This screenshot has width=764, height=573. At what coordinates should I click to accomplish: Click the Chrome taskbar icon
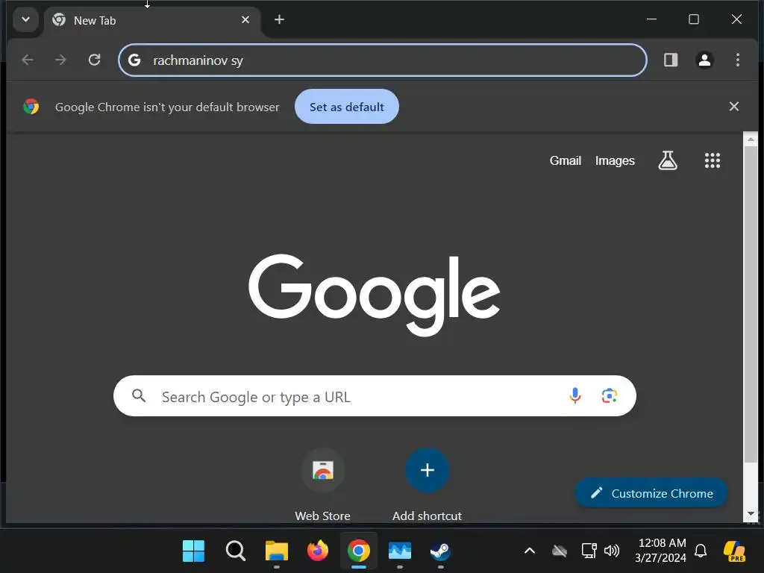pyautogui.click(x=359, y=551)
